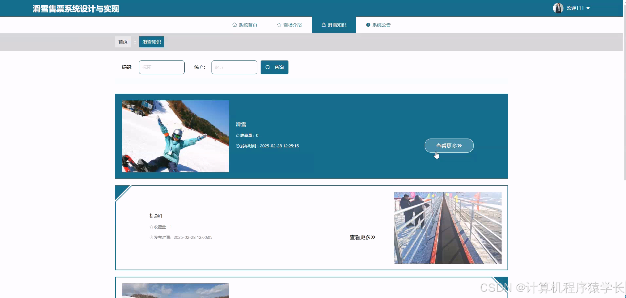Select the star icon next to 雪场介绍

coord(279,25)
